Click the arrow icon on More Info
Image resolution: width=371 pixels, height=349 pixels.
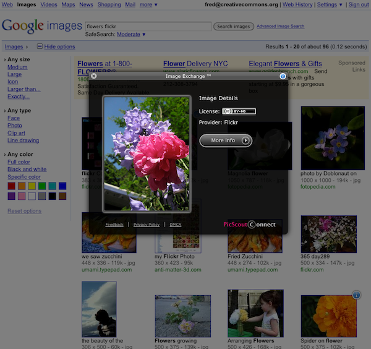246,140
